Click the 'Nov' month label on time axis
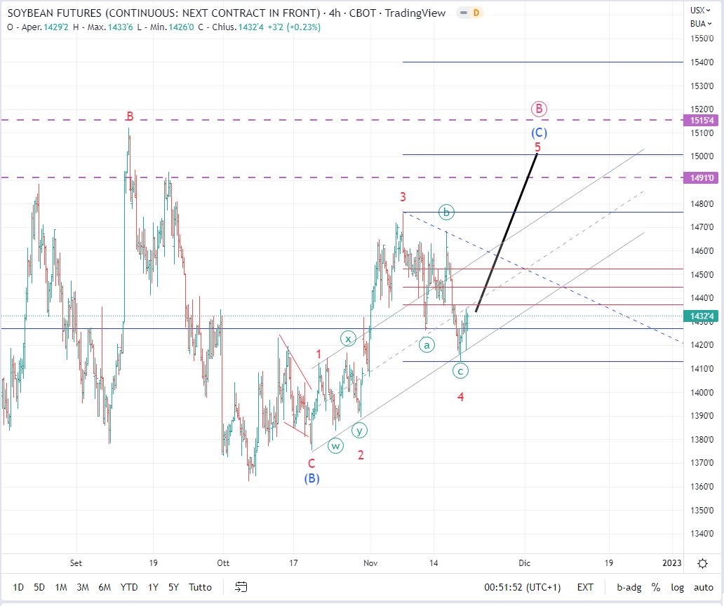Image resolution: width=724 pixels, height=606 pixels. point(371,563)
